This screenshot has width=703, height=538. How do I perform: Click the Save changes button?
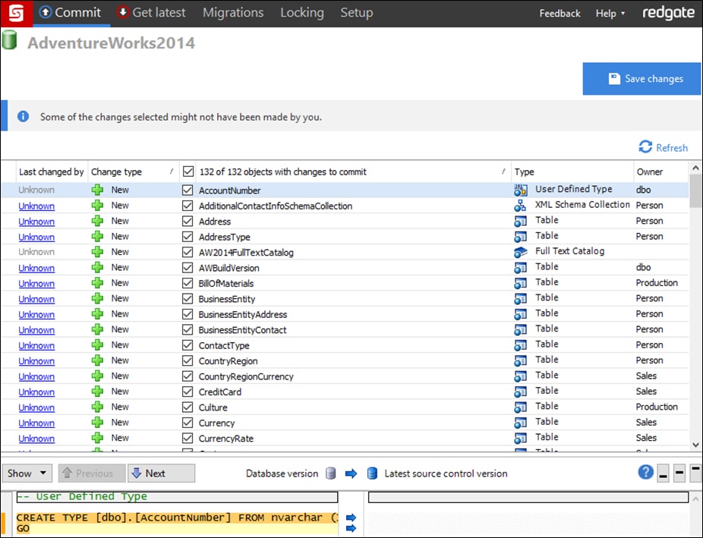tap(642, 79)
